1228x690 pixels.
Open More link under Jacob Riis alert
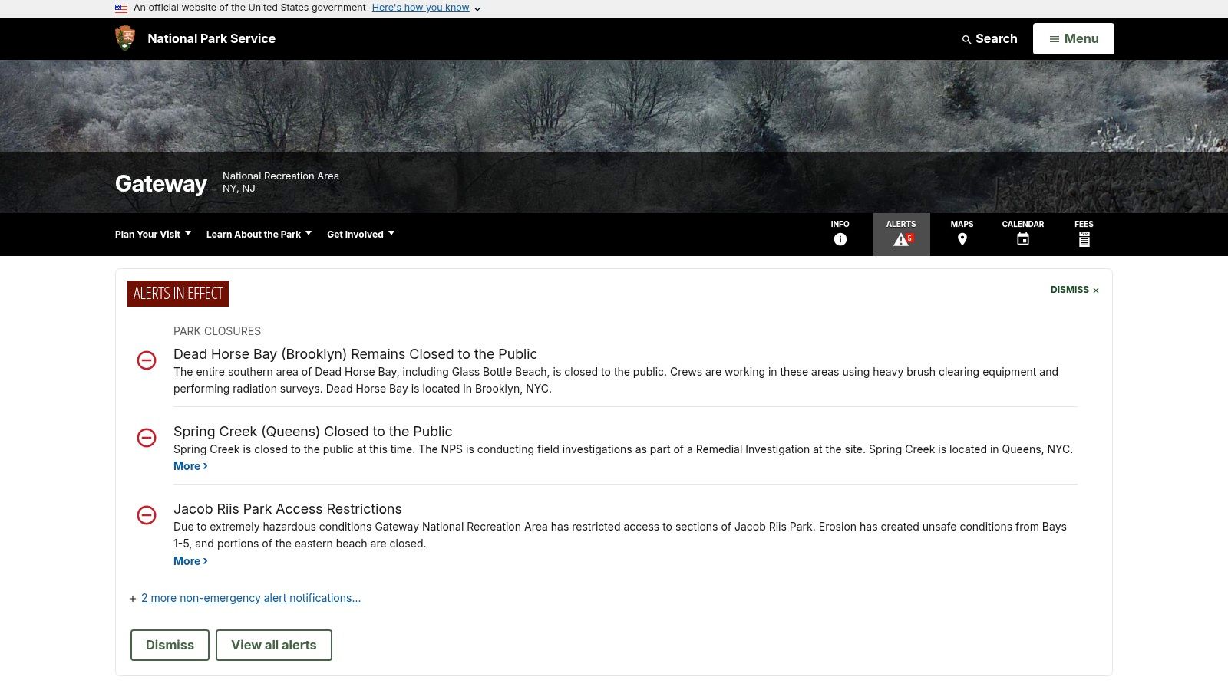click(x=190, y=561)
